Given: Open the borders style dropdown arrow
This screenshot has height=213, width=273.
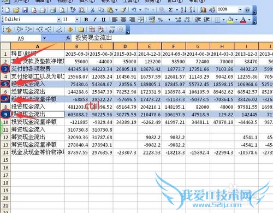Looking at the screenshot, I should [x=223, y=20].
